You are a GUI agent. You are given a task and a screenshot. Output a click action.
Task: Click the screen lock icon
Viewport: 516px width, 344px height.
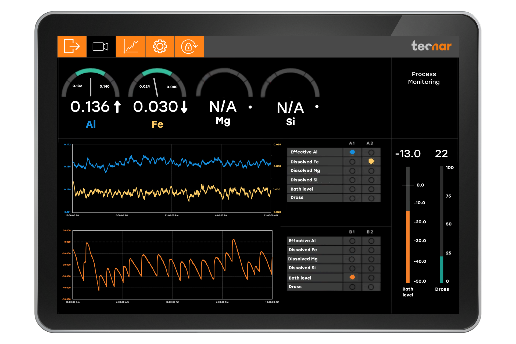pyautogui.click(x=189, y=46)
